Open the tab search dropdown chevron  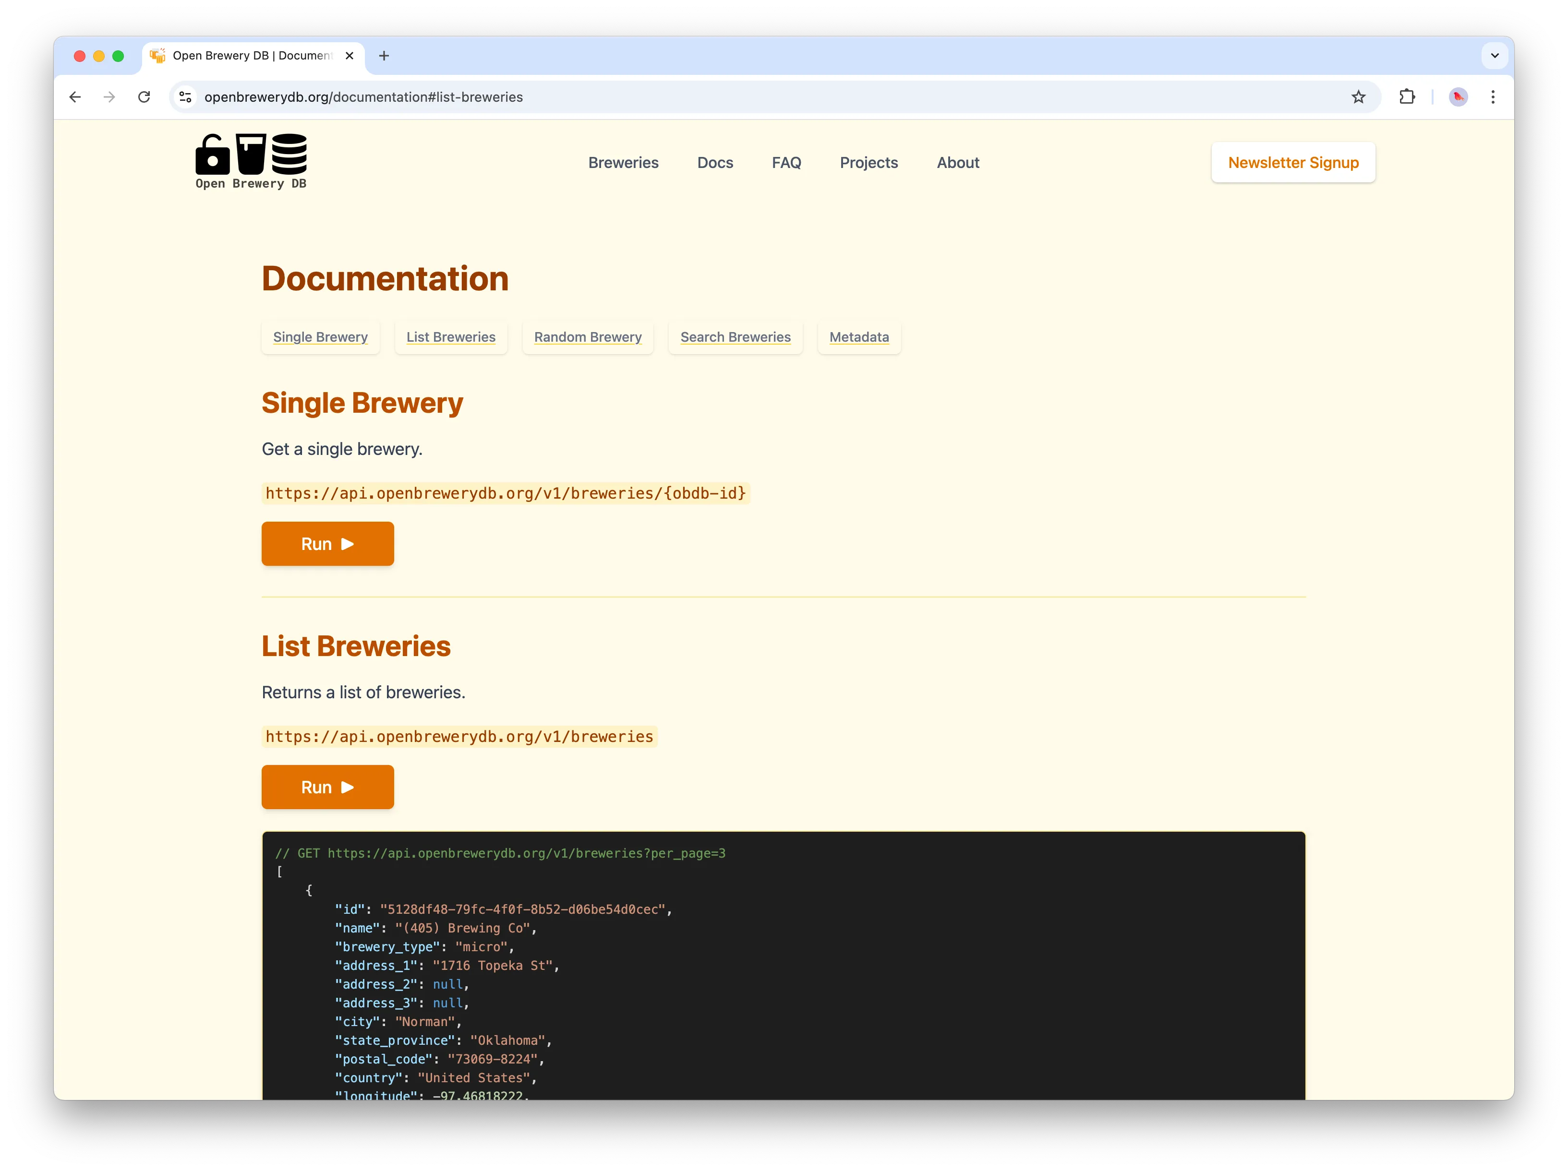1494,56
